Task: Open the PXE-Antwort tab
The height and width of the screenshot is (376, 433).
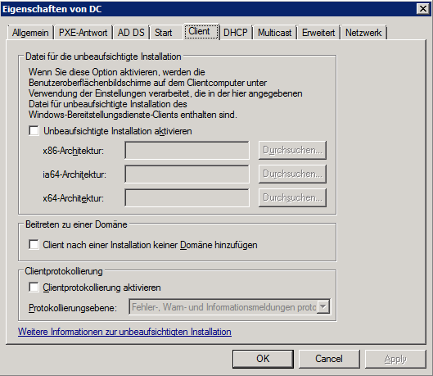Action: coord(83,33)
